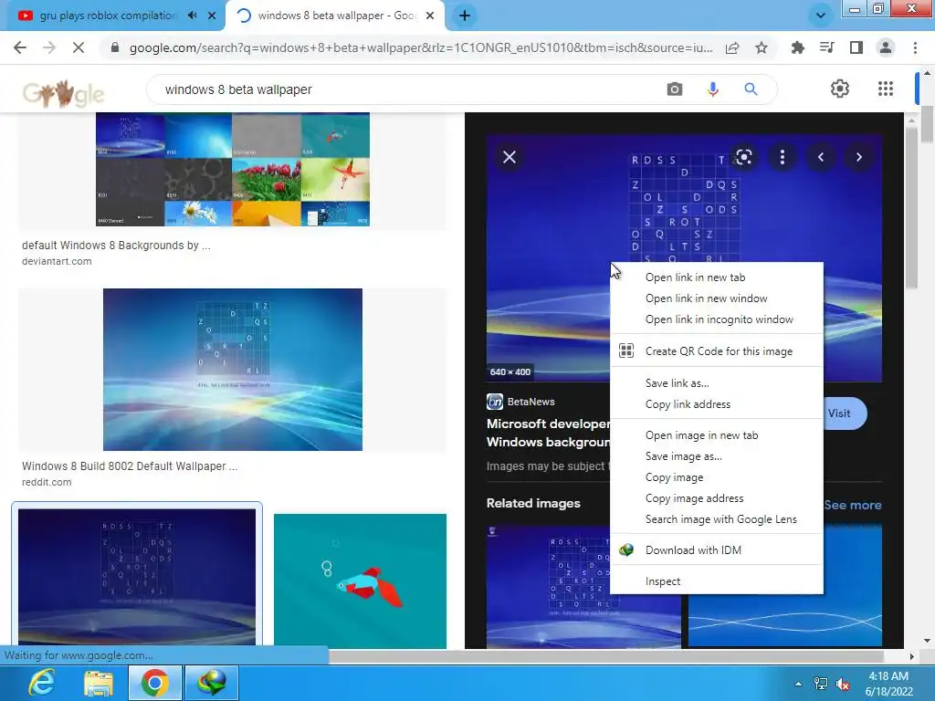Screen dimensions: 935x701
Task: Click the blue search magnifier icon
Action: [x=751, y=89]
